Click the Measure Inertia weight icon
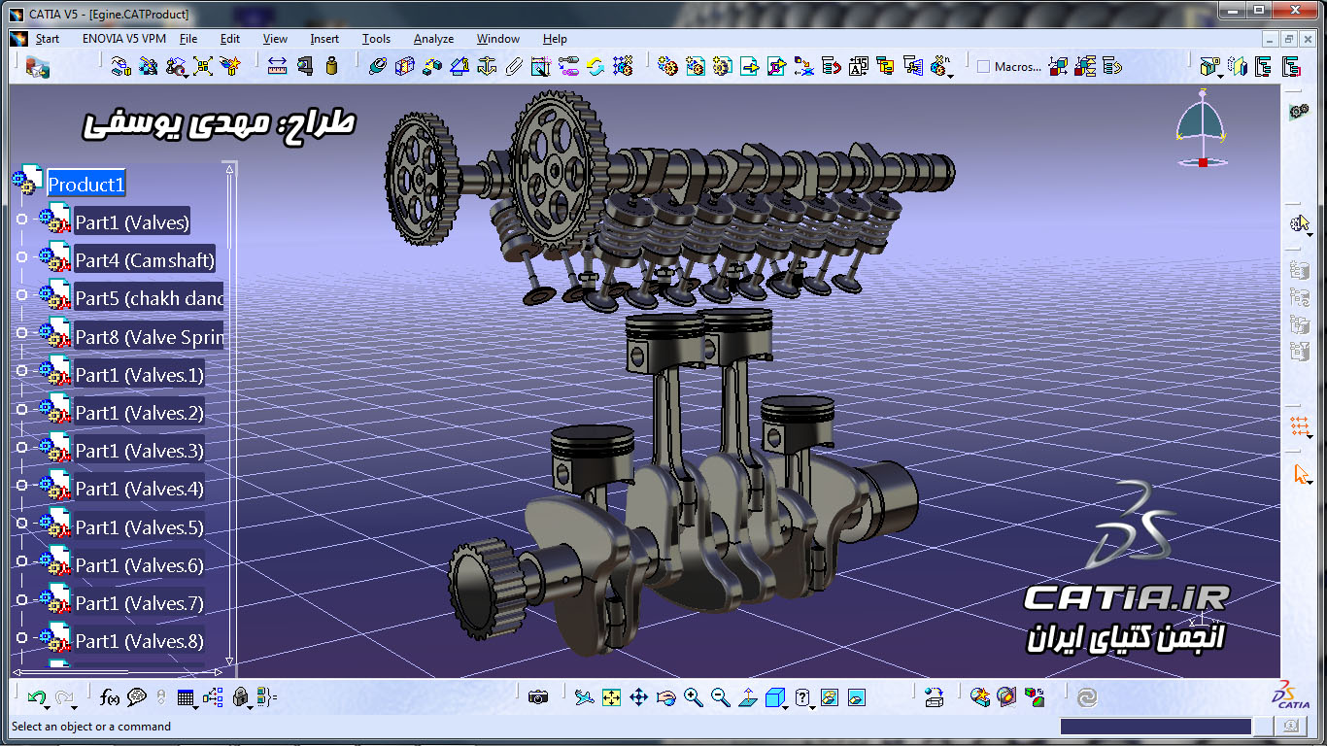 331,66
